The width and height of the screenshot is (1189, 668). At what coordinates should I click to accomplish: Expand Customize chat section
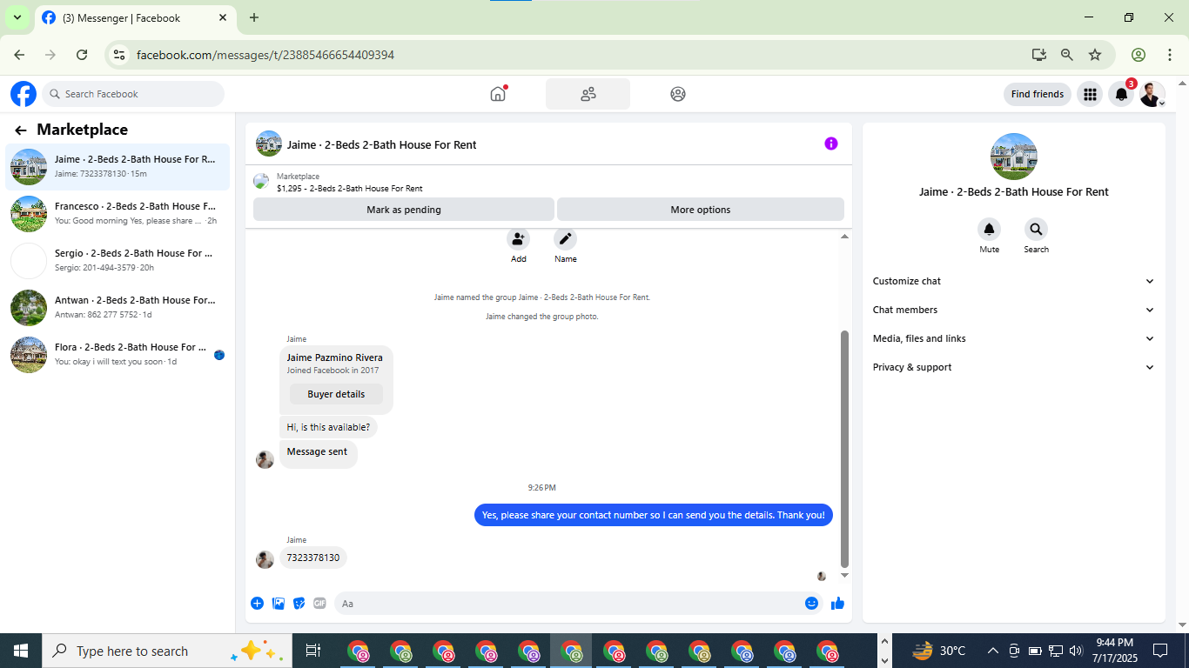click(1014, 281)
